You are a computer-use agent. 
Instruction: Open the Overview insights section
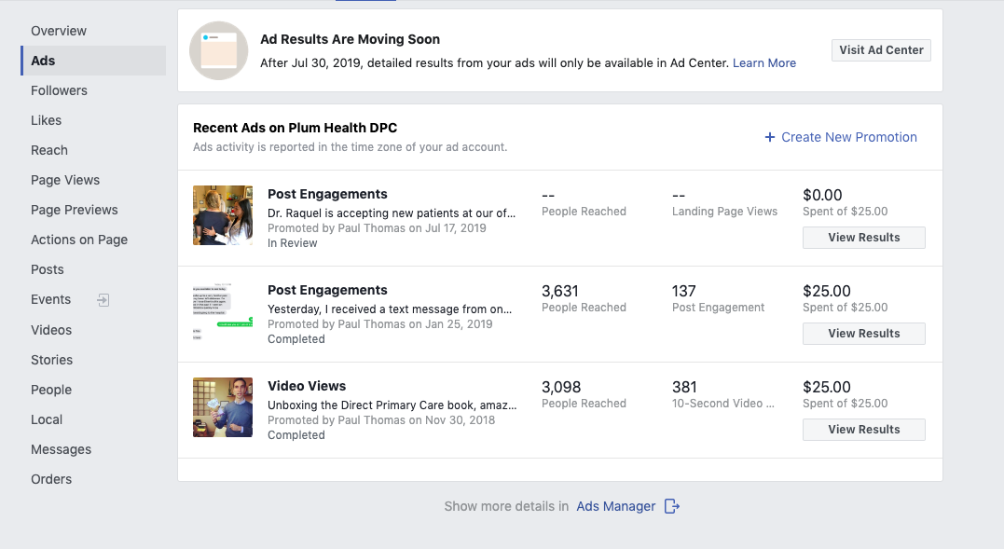(x=59, y=31)
